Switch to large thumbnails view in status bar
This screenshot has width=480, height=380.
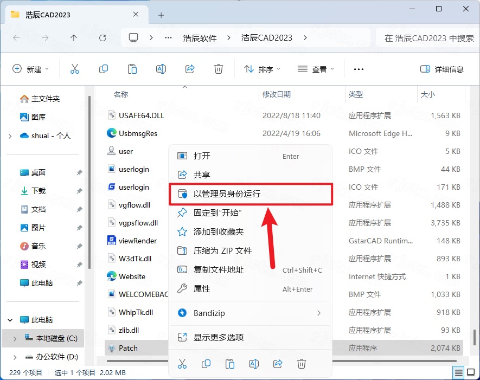point(471,373)
